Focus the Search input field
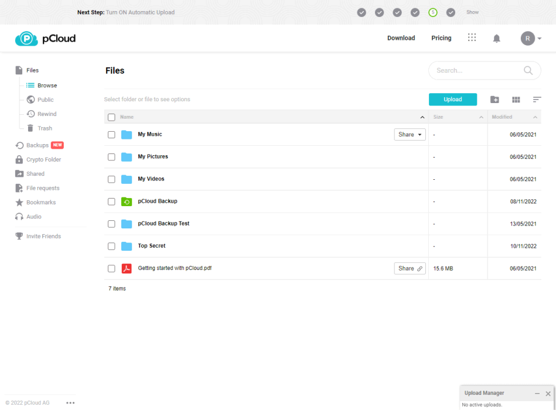This screenshot has width=556, height=410. (475, 70)
